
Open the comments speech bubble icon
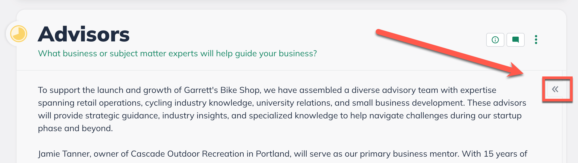(x=515, y=40)
